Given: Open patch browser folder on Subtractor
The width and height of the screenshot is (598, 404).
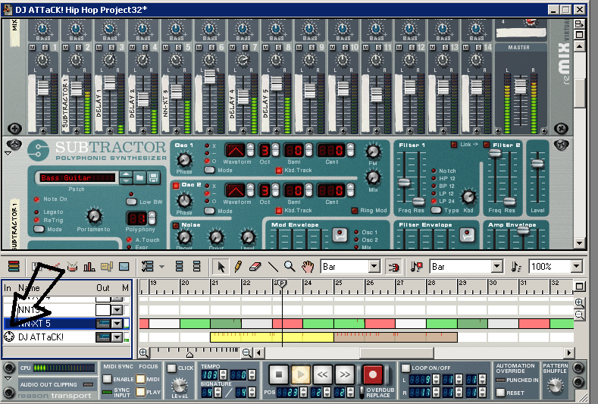Looking at the screenshot, I should [x=139, y=177].
